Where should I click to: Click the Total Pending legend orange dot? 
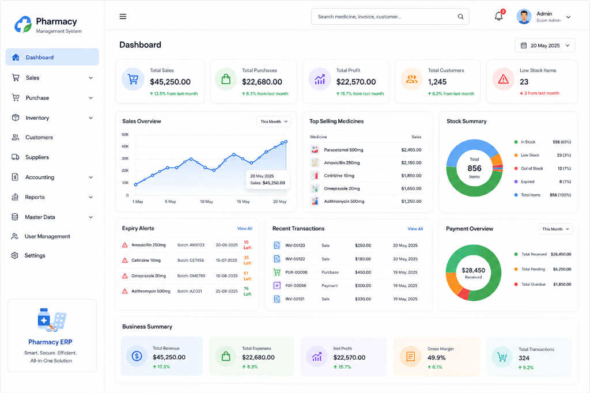click(516, 269)
